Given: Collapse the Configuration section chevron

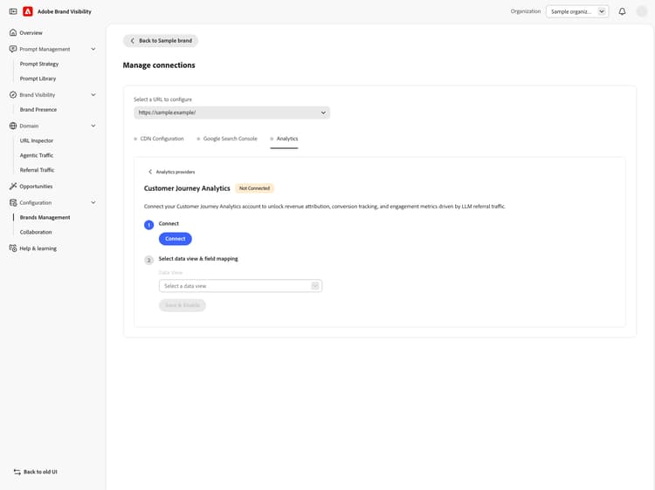Looking at the screenshot, I should [x=93, y=202].
